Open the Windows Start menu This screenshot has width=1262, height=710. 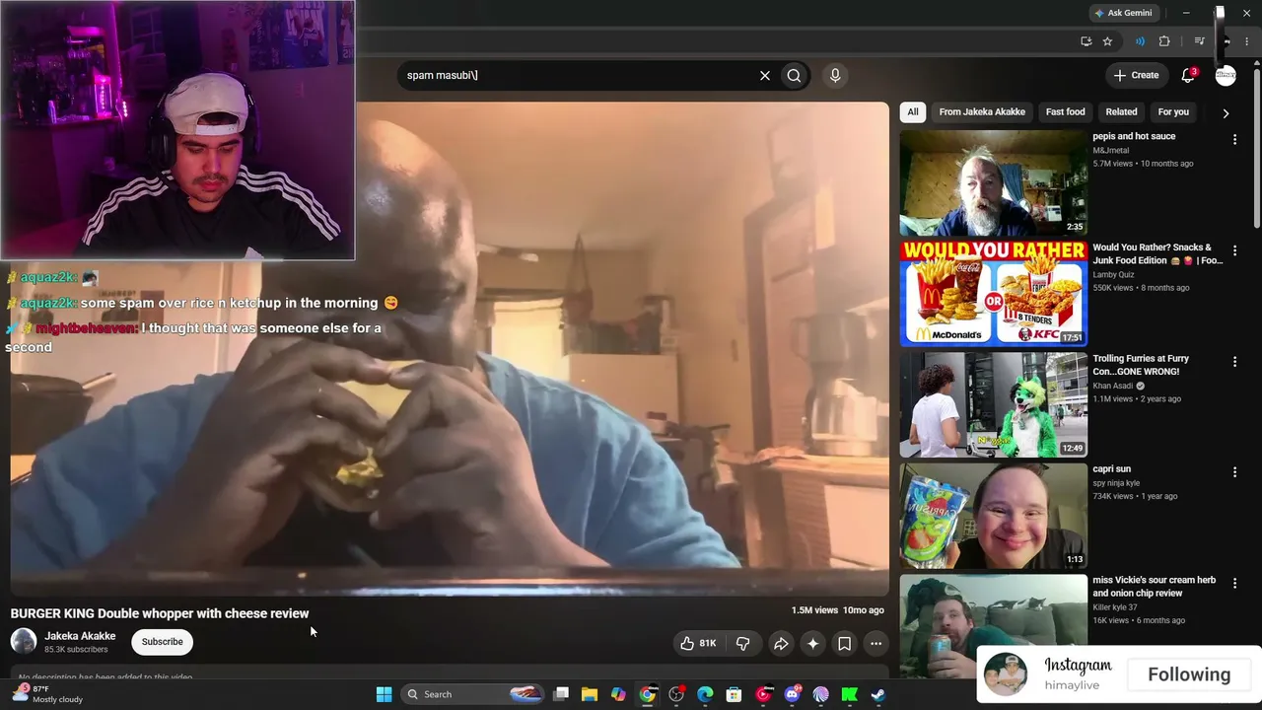(x=384, y=694)
